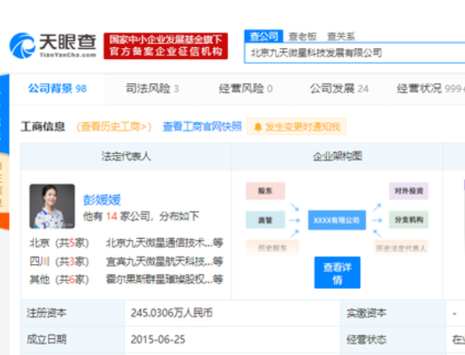The image size is (465, 355).
Task: Click legal representative portrait photo
Action: (52, 206)
